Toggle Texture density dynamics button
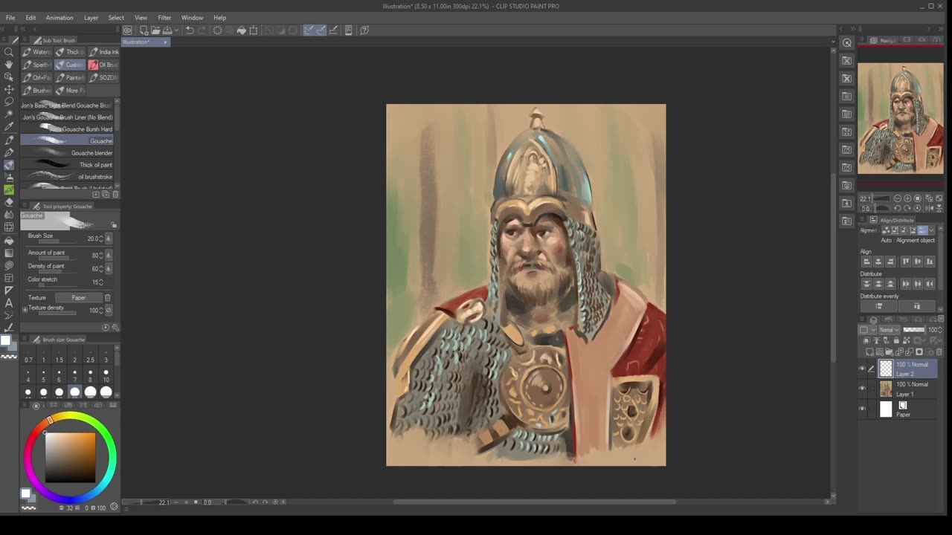Viewport: 952px width, 535px height. click(109, 310)
